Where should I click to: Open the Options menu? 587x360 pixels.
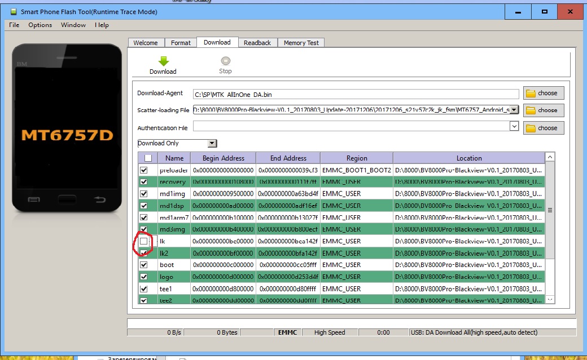pyautogui.click(x=40, y=25)
